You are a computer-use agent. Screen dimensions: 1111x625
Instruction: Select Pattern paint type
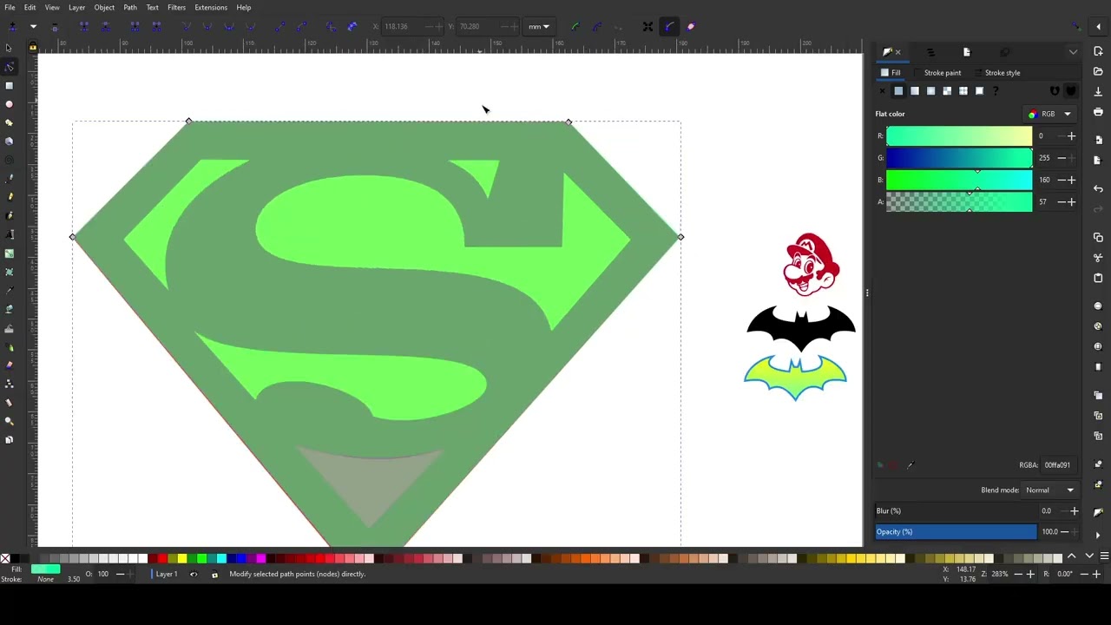pos(963,91)
